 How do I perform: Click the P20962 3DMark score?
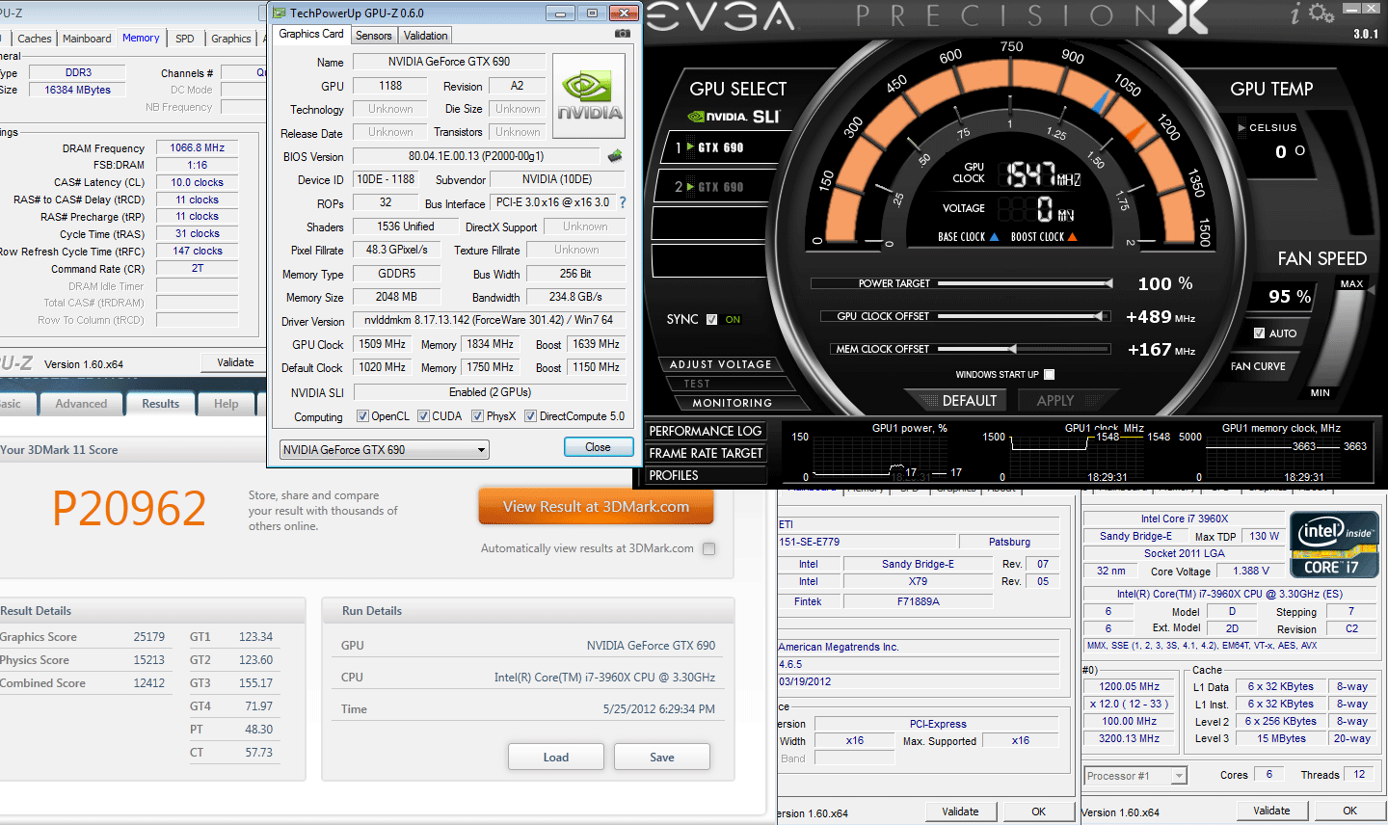click(x=129, y=508)
